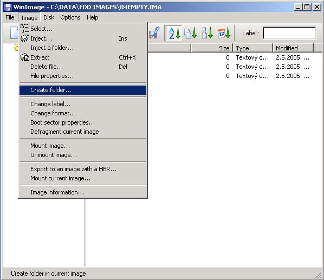Viewport: 324px width, 280px height.
Task: Click the Size column header
Action: 212,48
